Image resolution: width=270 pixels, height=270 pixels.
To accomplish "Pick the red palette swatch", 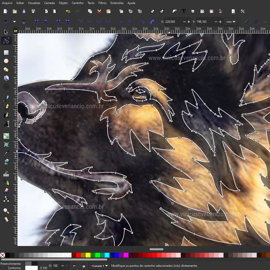I will click(x=78, y=255).
